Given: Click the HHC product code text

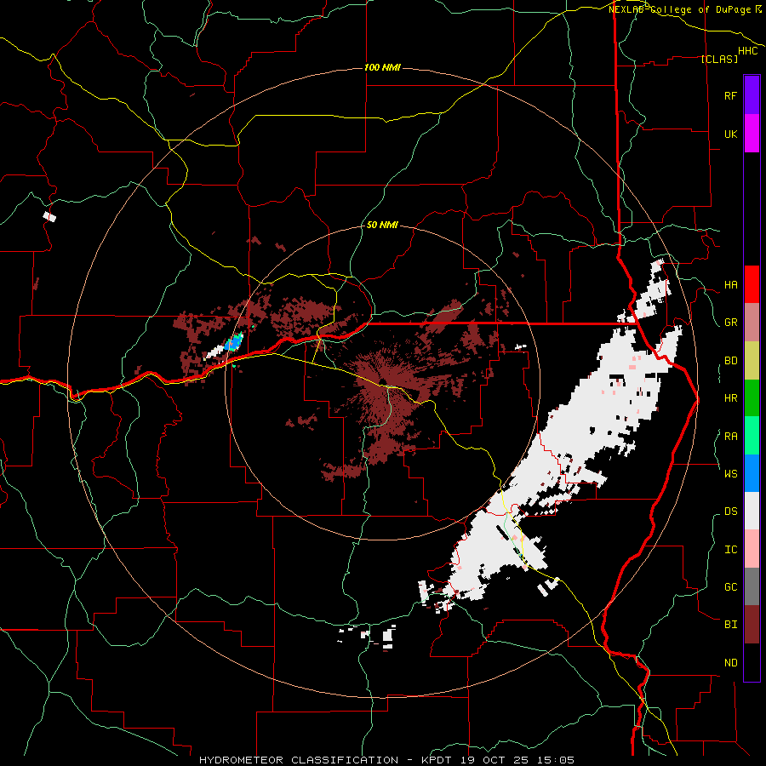Looking at the screenshot, I should pos(747,51).
